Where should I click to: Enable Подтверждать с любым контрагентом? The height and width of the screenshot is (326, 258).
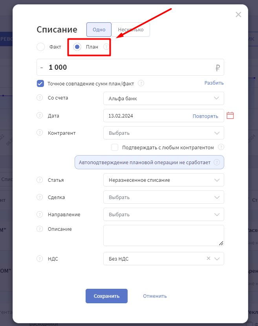pos(115,147)
